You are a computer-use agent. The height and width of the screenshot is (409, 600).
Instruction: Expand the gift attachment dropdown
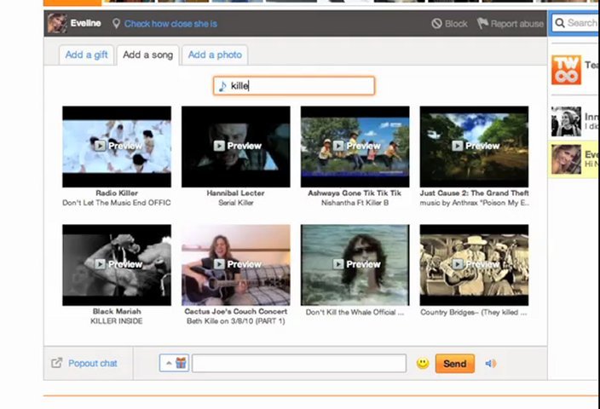coord(174,363)
